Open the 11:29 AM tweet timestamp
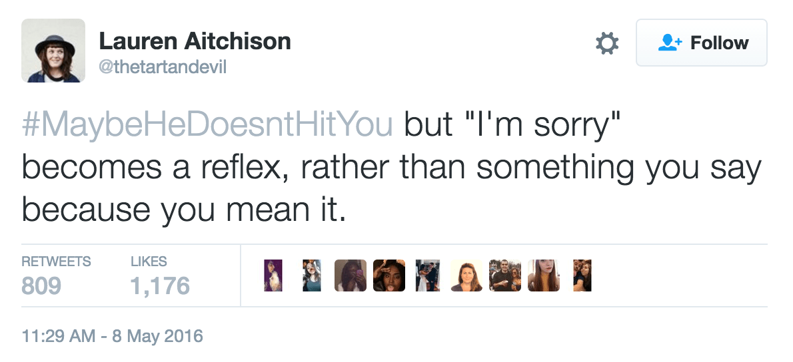The image size is (793, 362). coord(112,336)
